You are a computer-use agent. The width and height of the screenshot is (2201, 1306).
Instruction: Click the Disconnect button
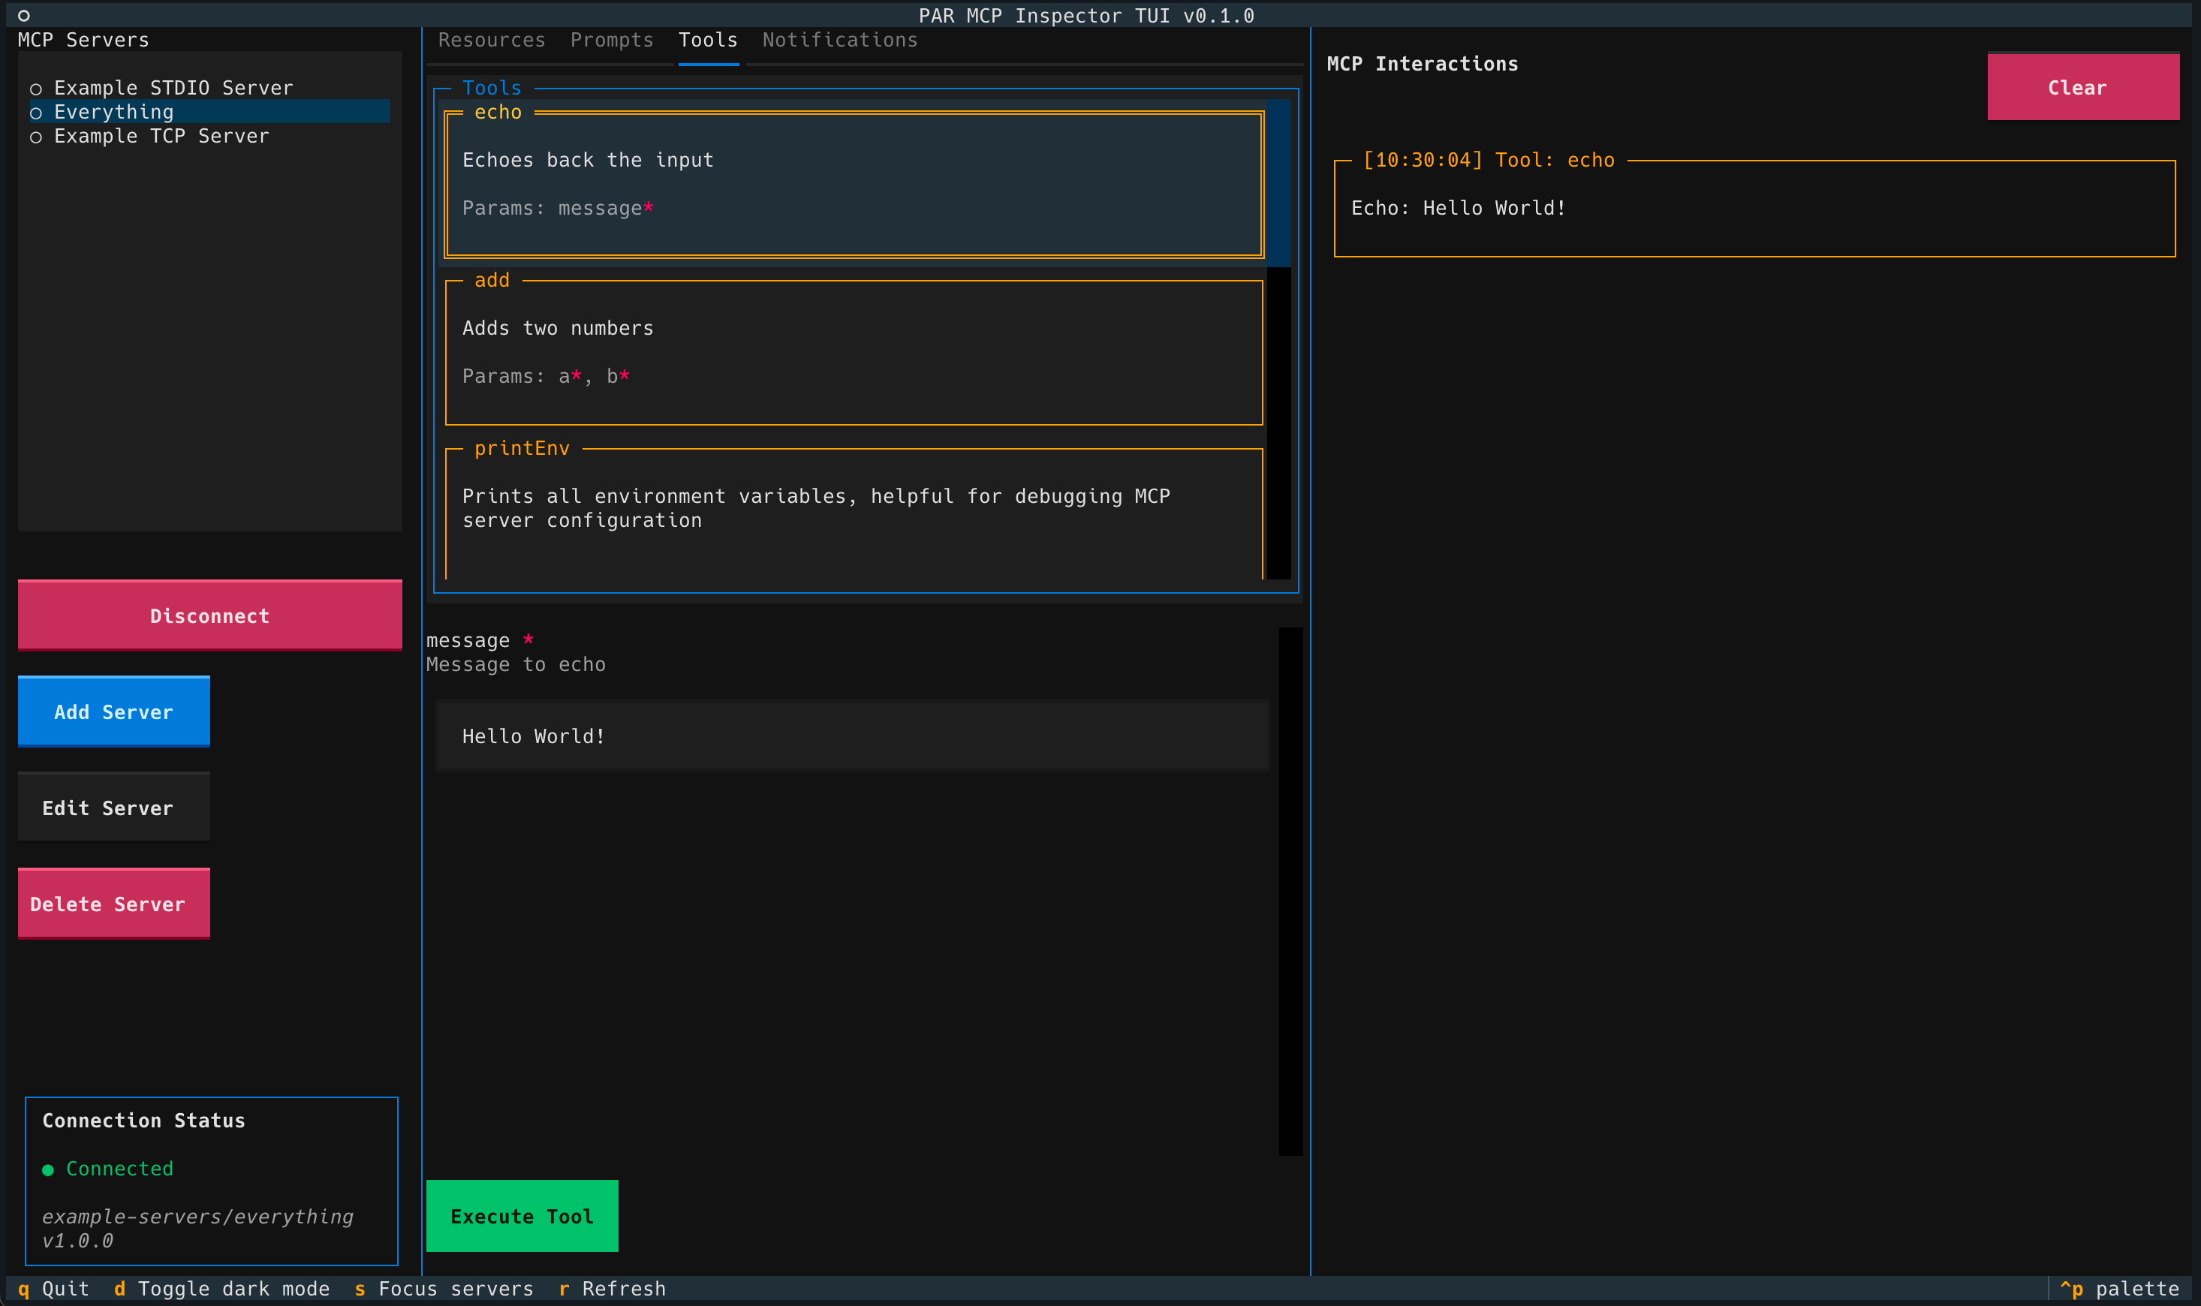point(209,615)
